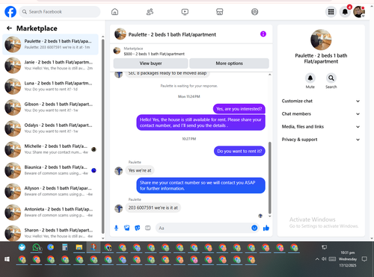Open the profile circle icon in top navigation
374x277 pixels.
254,12
